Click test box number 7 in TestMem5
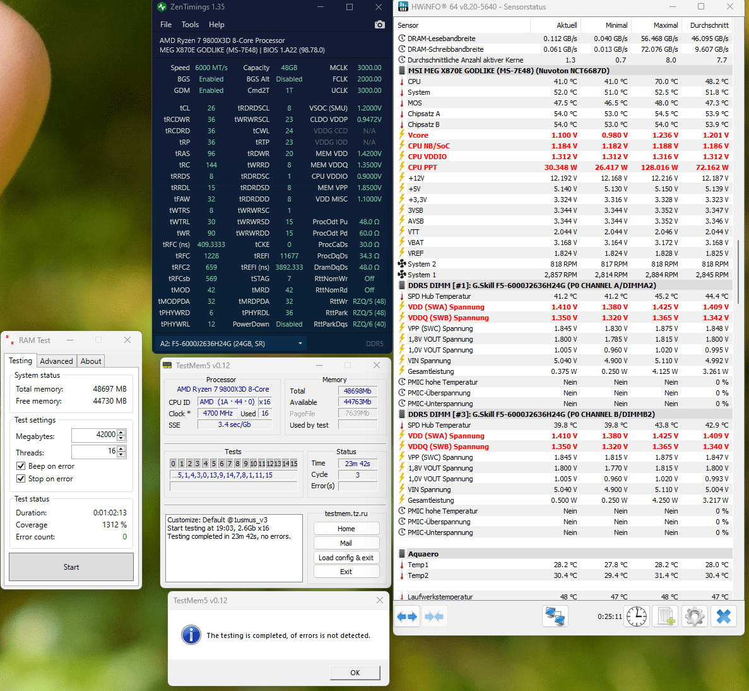Viewport: 749px width, 691px height. (229, 464)
